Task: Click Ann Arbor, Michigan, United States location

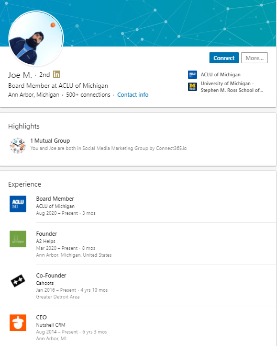Action: pyautogui.click(x=74, y=255)
